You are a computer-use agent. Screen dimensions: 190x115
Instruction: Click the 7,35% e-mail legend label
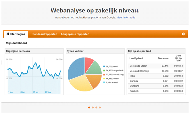coord(112,83)
